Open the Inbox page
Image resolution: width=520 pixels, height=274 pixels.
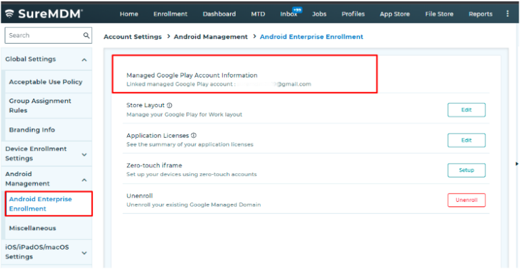tap(288, 14)
